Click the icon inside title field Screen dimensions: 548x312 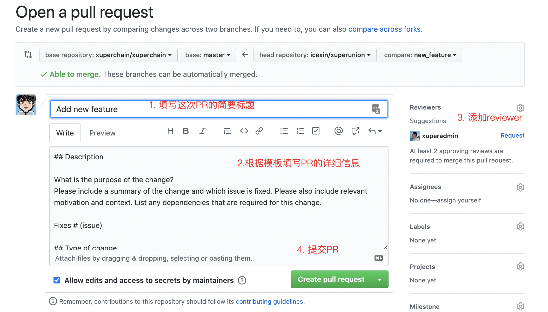(x=376, y=109)
